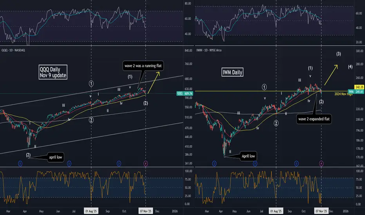
Task: Select the yellow projection arrow on IWM chart
Action: 331,75
